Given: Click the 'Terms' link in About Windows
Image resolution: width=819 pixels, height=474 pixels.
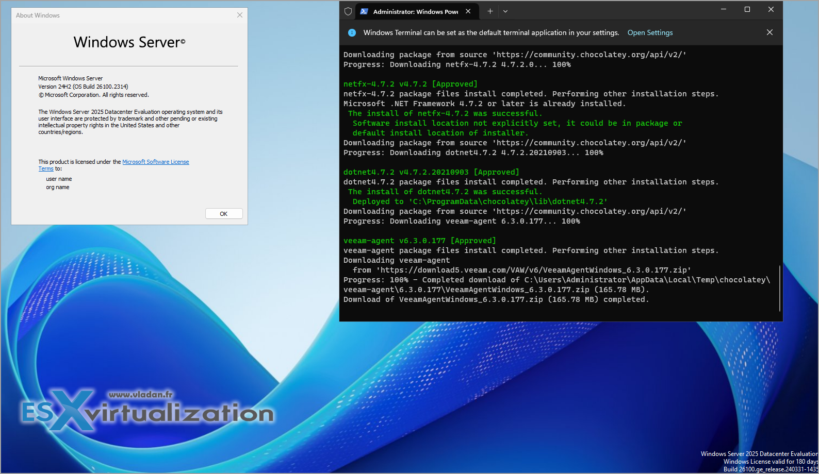Looking at the screenshot, I should 46,169.
